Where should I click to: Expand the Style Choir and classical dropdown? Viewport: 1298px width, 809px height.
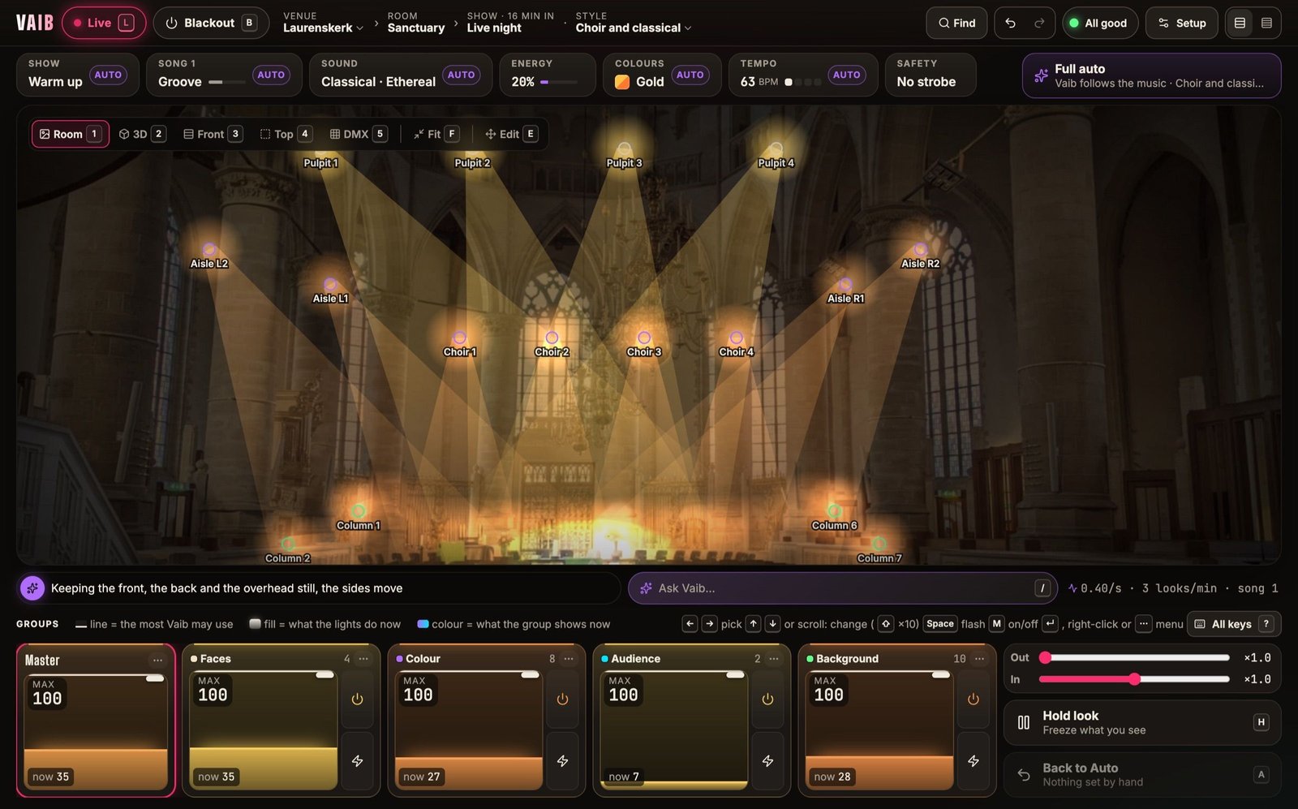coord(634,28)
